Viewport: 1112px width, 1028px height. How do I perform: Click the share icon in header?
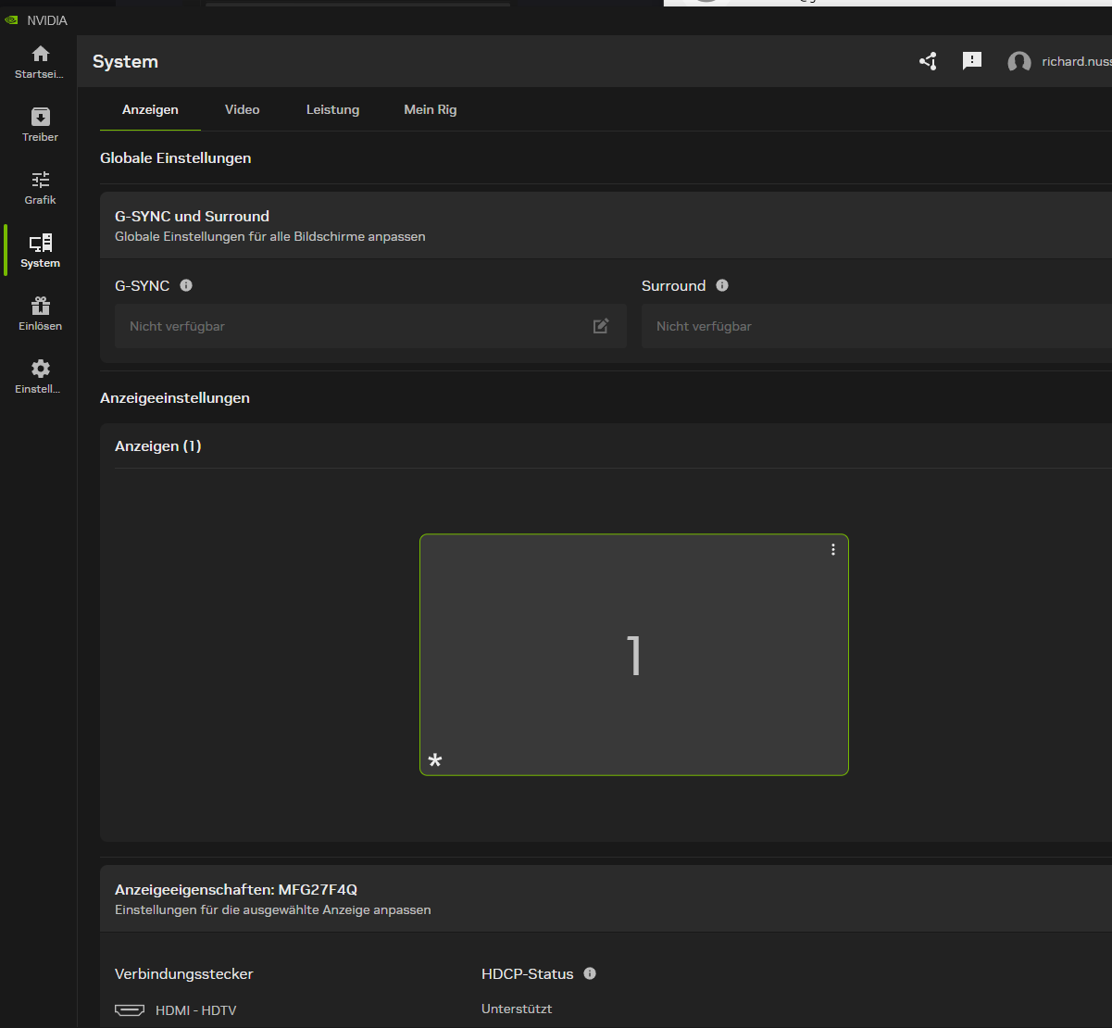point(928,61)
